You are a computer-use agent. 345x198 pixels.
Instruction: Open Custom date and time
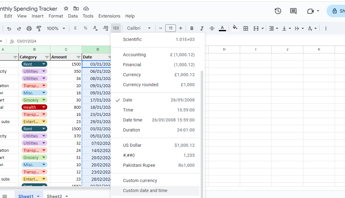tap(155, 191)
